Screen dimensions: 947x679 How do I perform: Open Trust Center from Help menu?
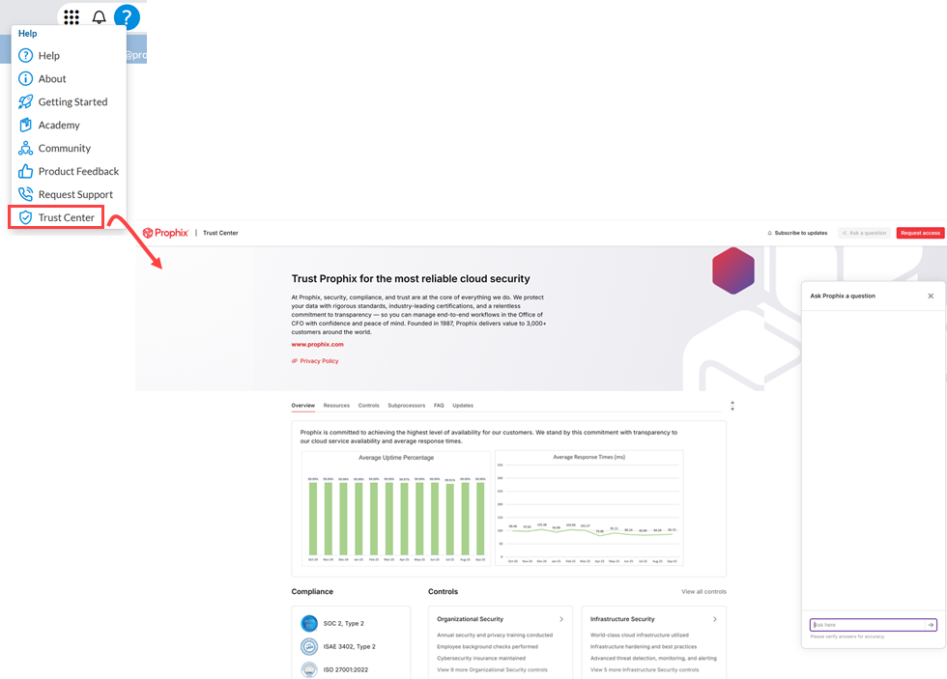click(x=66, y=217)
